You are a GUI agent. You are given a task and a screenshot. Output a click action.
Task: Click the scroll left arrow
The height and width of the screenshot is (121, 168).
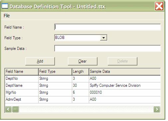[8, 109]
